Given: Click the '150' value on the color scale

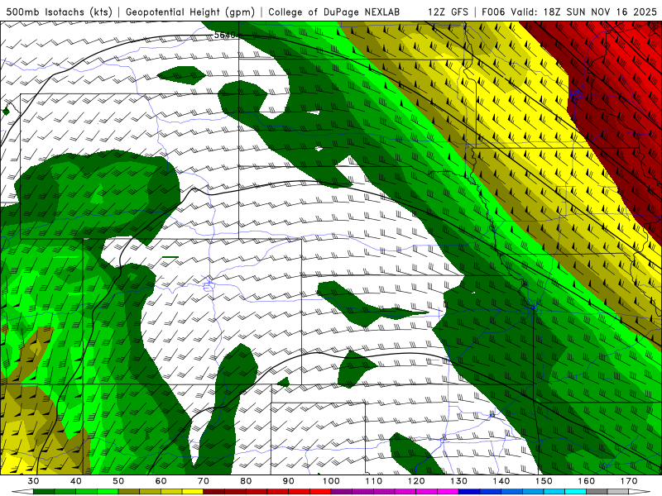Looking at the screenshot, I should (x=544, y=481).
